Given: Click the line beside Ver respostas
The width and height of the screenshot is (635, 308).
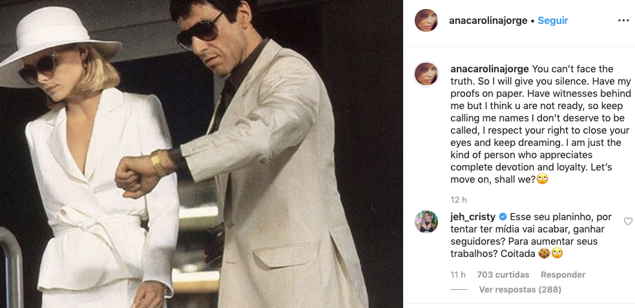Looking at the screenshot, I should point(459,290).
